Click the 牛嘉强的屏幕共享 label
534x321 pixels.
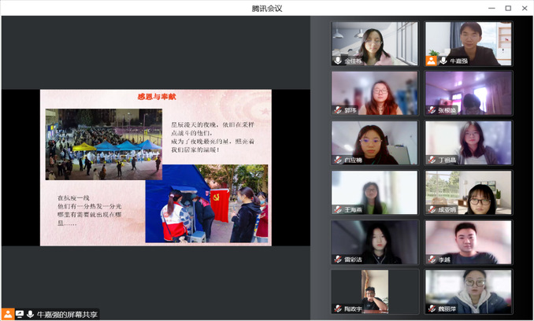[67, 314]
